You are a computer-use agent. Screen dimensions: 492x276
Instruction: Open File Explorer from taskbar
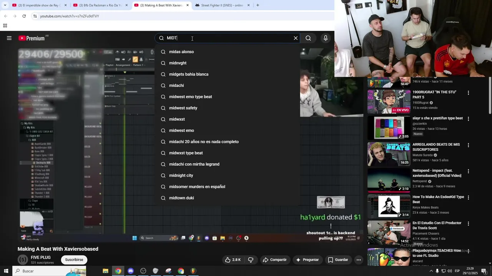tap(105, 271)
